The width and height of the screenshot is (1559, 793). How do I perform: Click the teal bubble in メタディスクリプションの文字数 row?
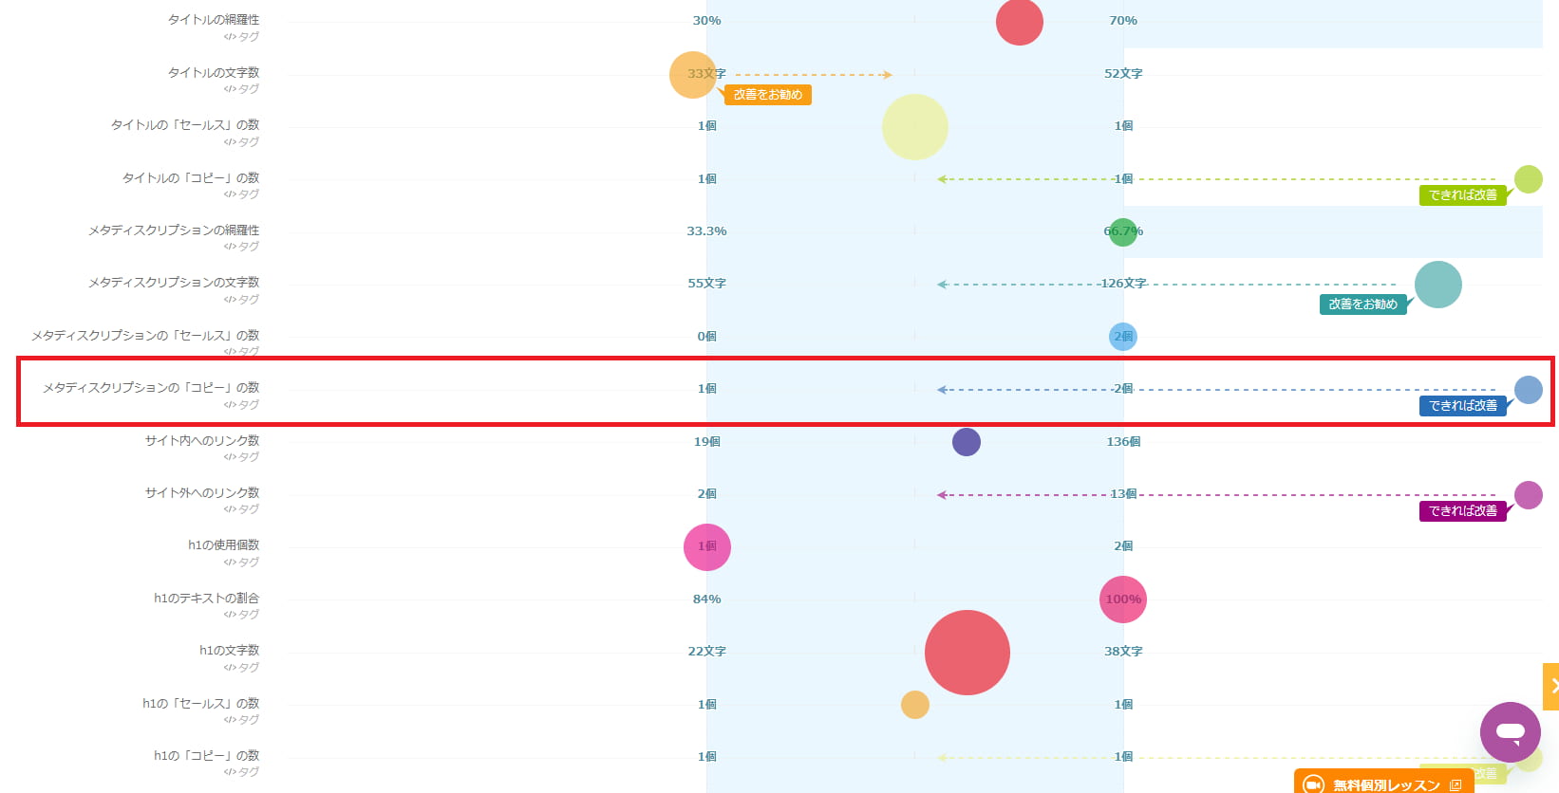tap(1437, 285)
